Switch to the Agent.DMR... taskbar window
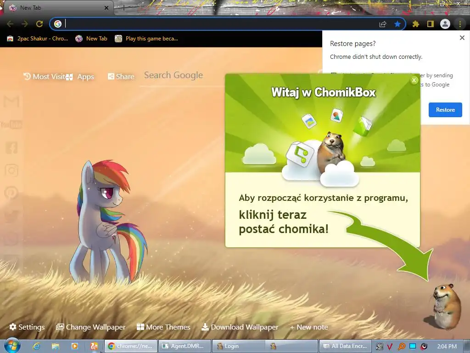The height and width of the screenshot is (353, 470). 185,346
